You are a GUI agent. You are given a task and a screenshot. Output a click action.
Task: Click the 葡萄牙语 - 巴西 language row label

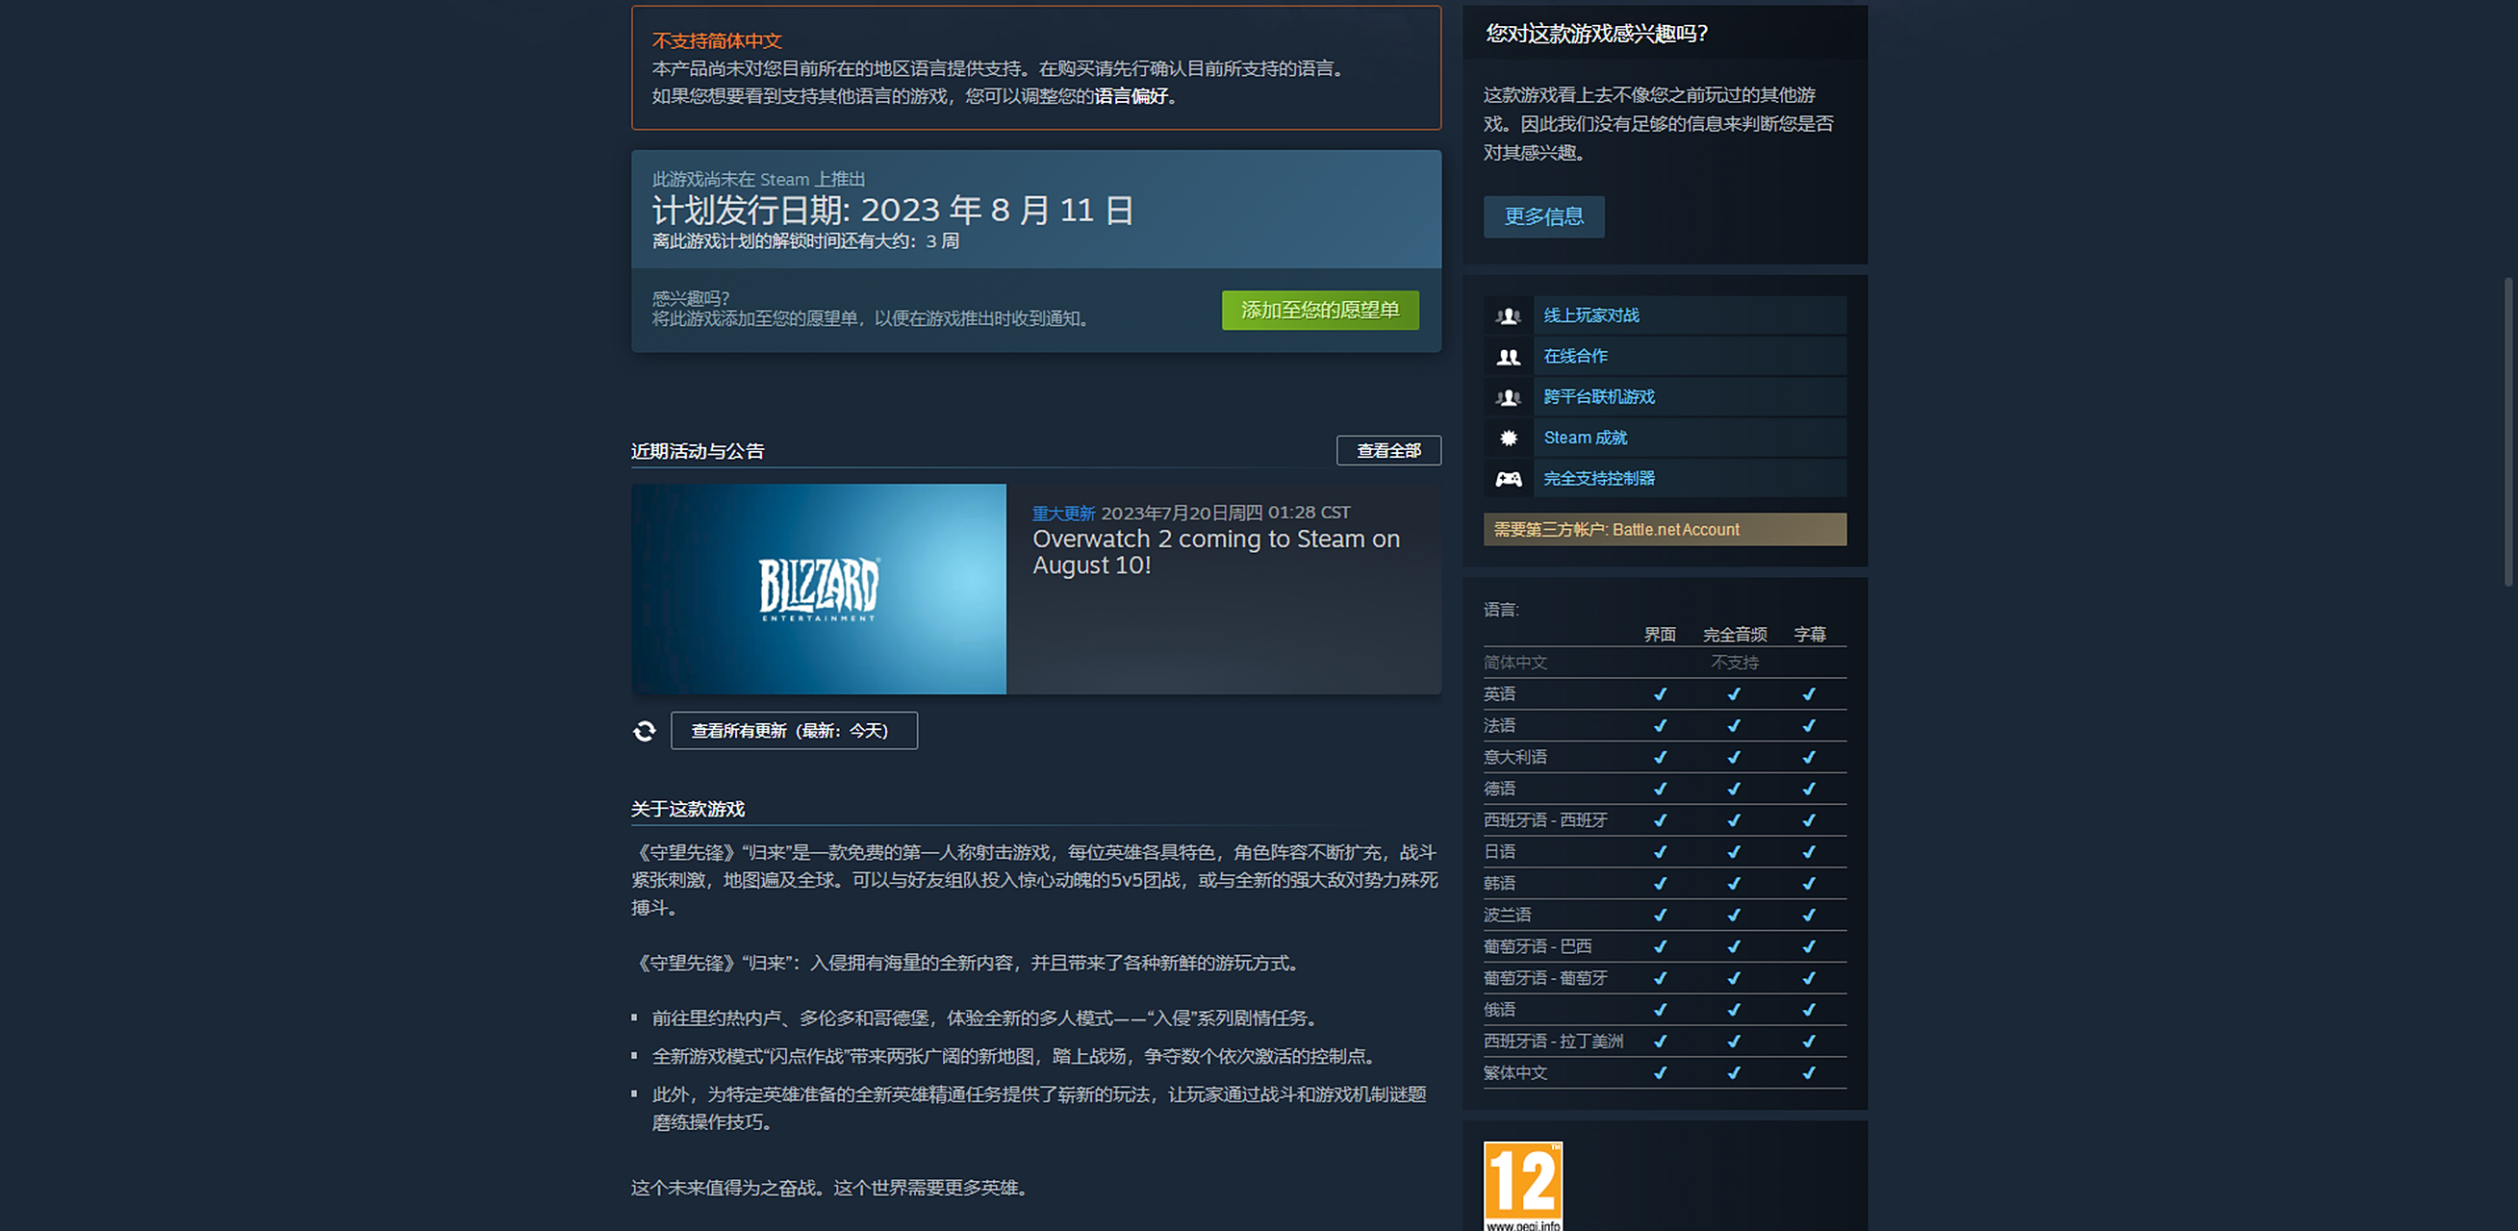tap(1538, 945)
